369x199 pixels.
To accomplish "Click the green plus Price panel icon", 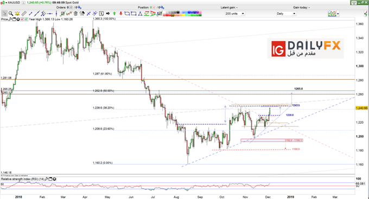I will coord(26,20).
